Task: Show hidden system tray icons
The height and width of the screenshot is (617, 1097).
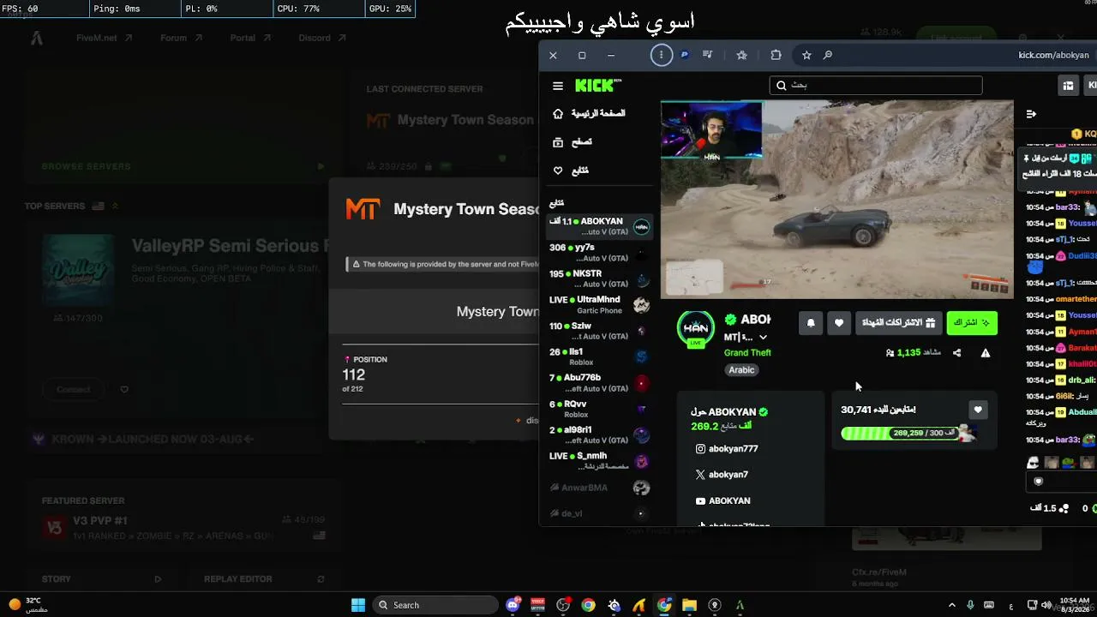Action: coord(953,605)
